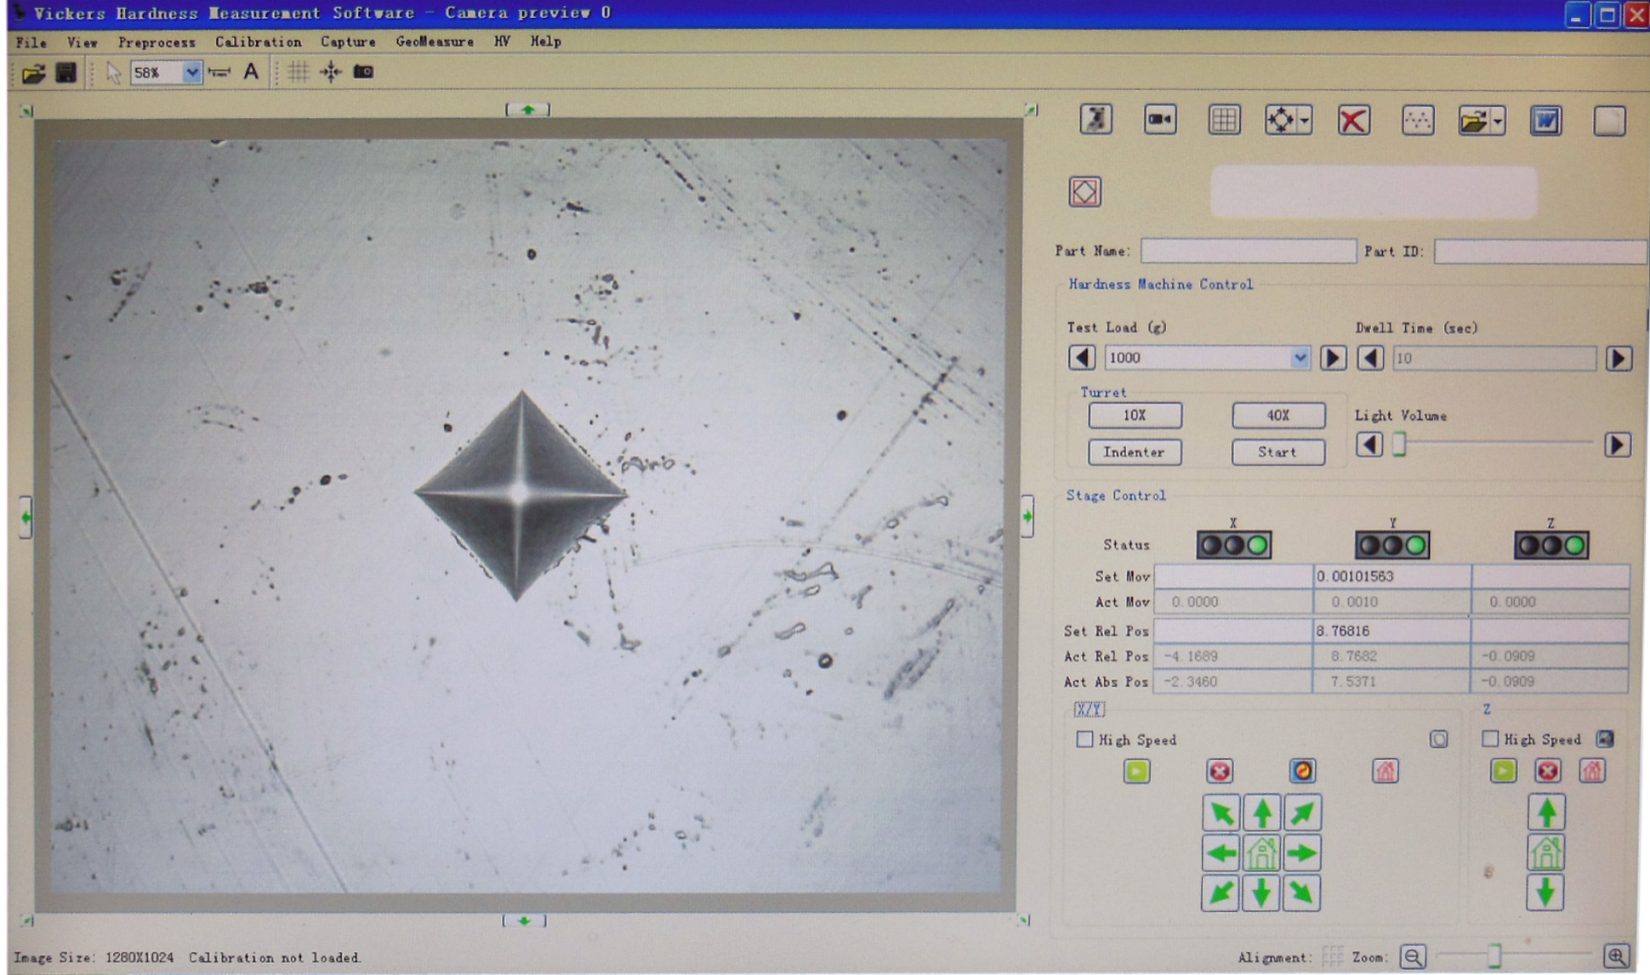Click the red X delete measurement icon
The image size is (1650, 975).
coord(1353,121)
